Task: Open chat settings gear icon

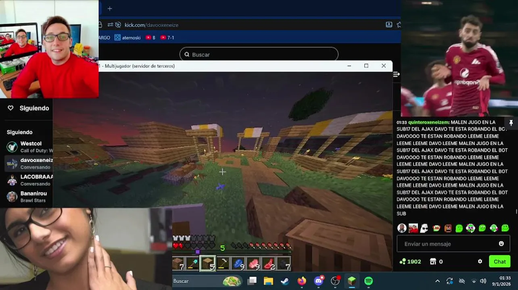Action: click(480, 261)
